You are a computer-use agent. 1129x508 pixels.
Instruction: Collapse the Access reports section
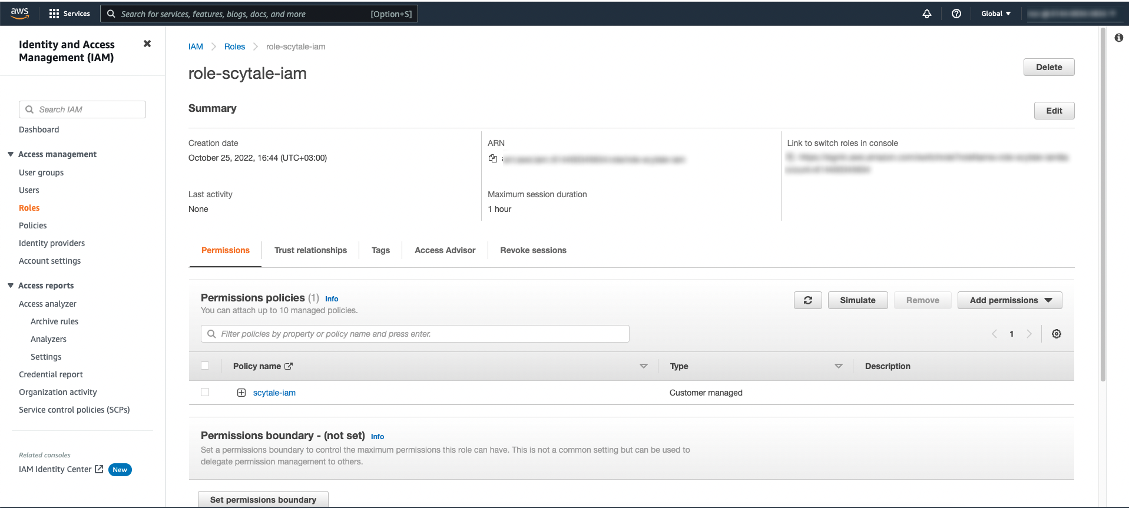pyautogui.click(x=11, y=285)
